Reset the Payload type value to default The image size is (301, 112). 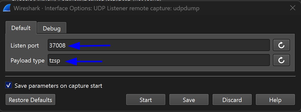pyautogui.click(x=281, y=60)
